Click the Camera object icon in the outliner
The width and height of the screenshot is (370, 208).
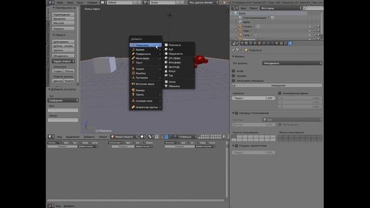tap(240, 27)
